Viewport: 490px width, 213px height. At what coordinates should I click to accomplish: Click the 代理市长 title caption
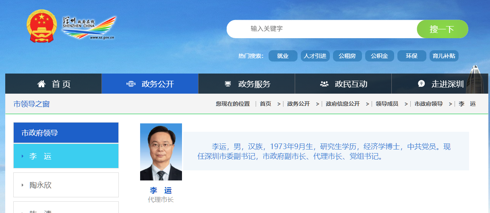[x=161, y=199]
